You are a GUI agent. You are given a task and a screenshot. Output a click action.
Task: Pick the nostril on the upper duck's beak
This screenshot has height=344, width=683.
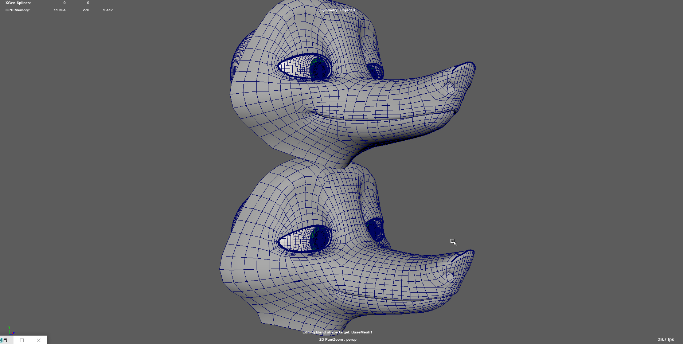click(x=450, y=87)
